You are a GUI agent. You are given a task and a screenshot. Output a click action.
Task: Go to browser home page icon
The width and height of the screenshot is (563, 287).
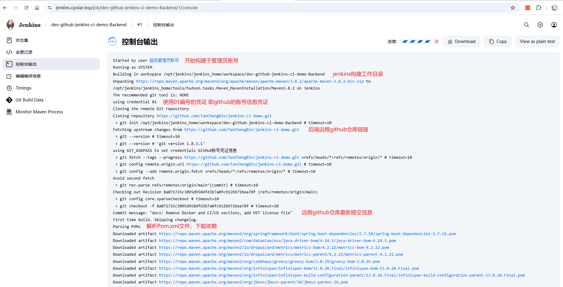click(x=37, y=8)
